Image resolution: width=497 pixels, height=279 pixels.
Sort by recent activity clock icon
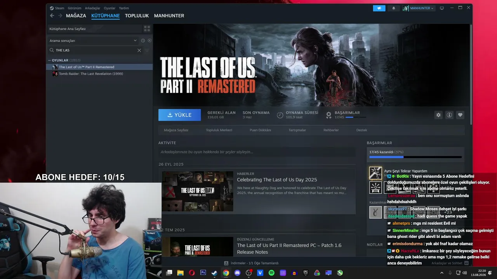(x=143, y=40)
